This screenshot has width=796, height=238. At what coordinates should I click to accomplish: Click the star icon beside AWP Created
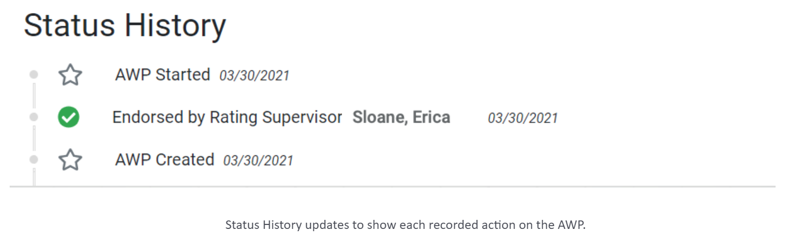click(x=70, y=160)
